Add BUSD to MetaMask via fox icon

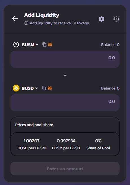click(x=50, y=88)
